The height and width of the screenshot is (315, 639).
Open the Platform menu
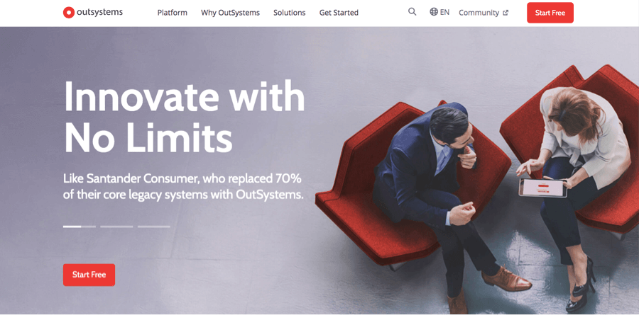[173, 13]
